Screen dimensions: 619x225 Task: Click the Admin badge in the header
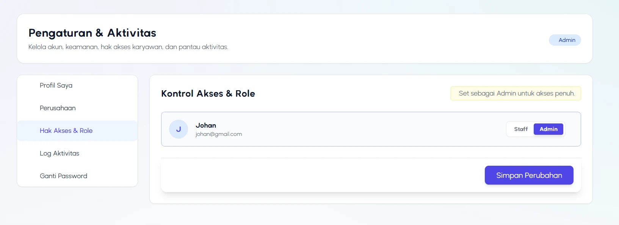565,40
